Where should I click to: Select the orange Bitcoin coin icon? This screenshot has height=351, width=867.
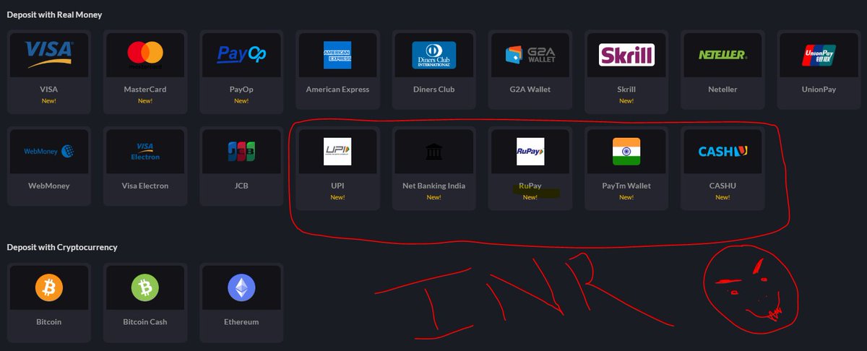point(49,288)
